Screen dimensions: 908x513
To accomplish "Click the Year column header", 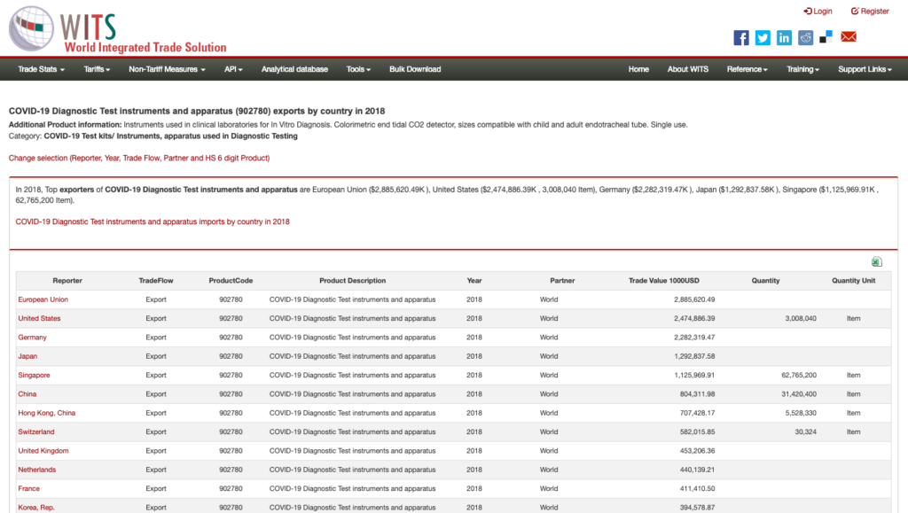I will coord(474,281).
